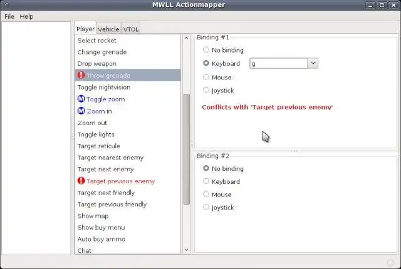Switch to the VTOL tab

click(131, 29)
